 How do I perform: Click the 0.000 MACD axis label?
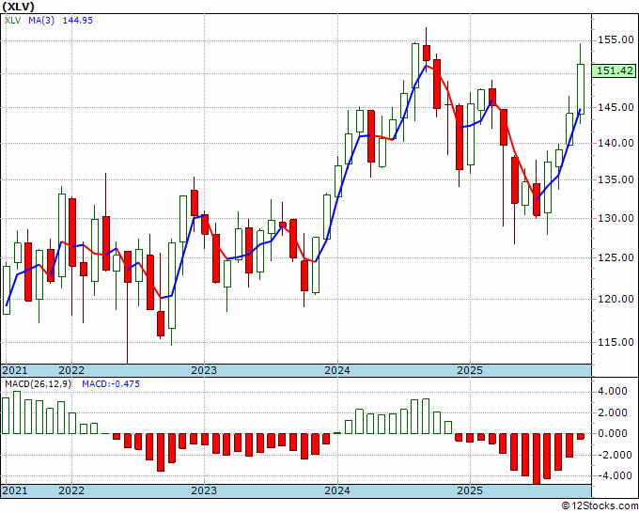614,433
